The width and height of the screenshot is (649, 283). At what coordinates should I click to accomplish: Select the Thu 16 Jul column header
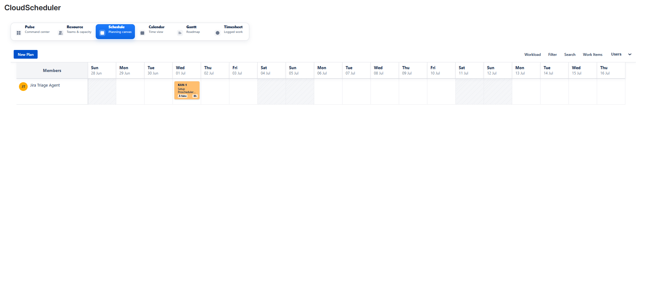pyautogui.click(x=611, y=70)
